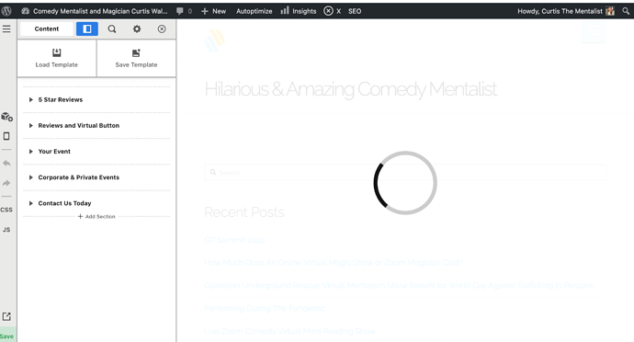Select the Your Event label
Viewport: 634px width, 342px height.
point(54,152)
